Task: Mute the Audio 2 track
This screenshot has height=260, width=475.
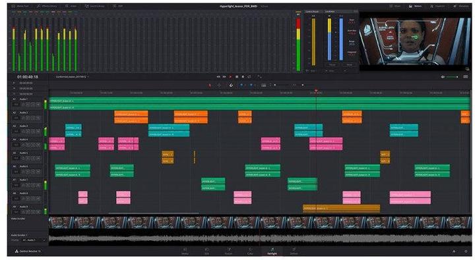Action: [x=38, y=118]
